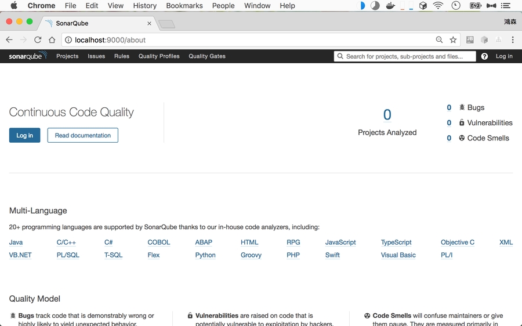
Task: Follow the Python language link
Action: [x=205, y=255]
